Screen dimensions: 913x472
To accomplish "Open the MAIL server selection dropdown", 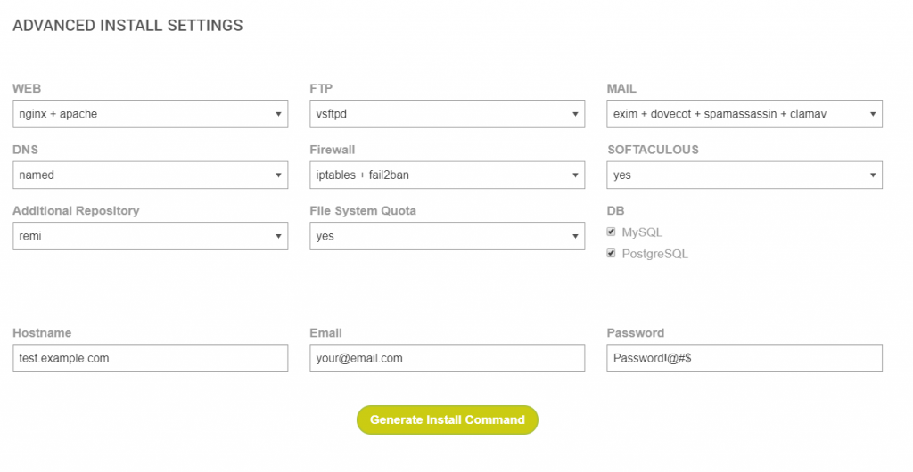I will coord(744,114).
